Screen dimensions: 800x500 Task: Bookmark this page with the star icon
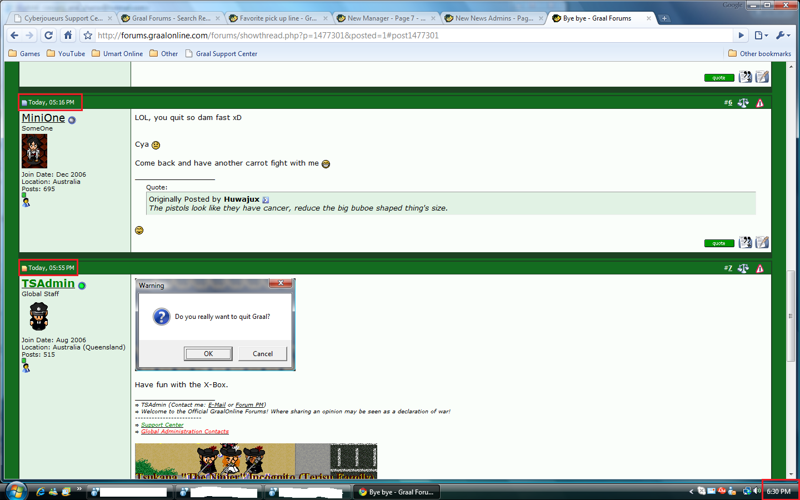pyautogui.click(x=88, y=36)
